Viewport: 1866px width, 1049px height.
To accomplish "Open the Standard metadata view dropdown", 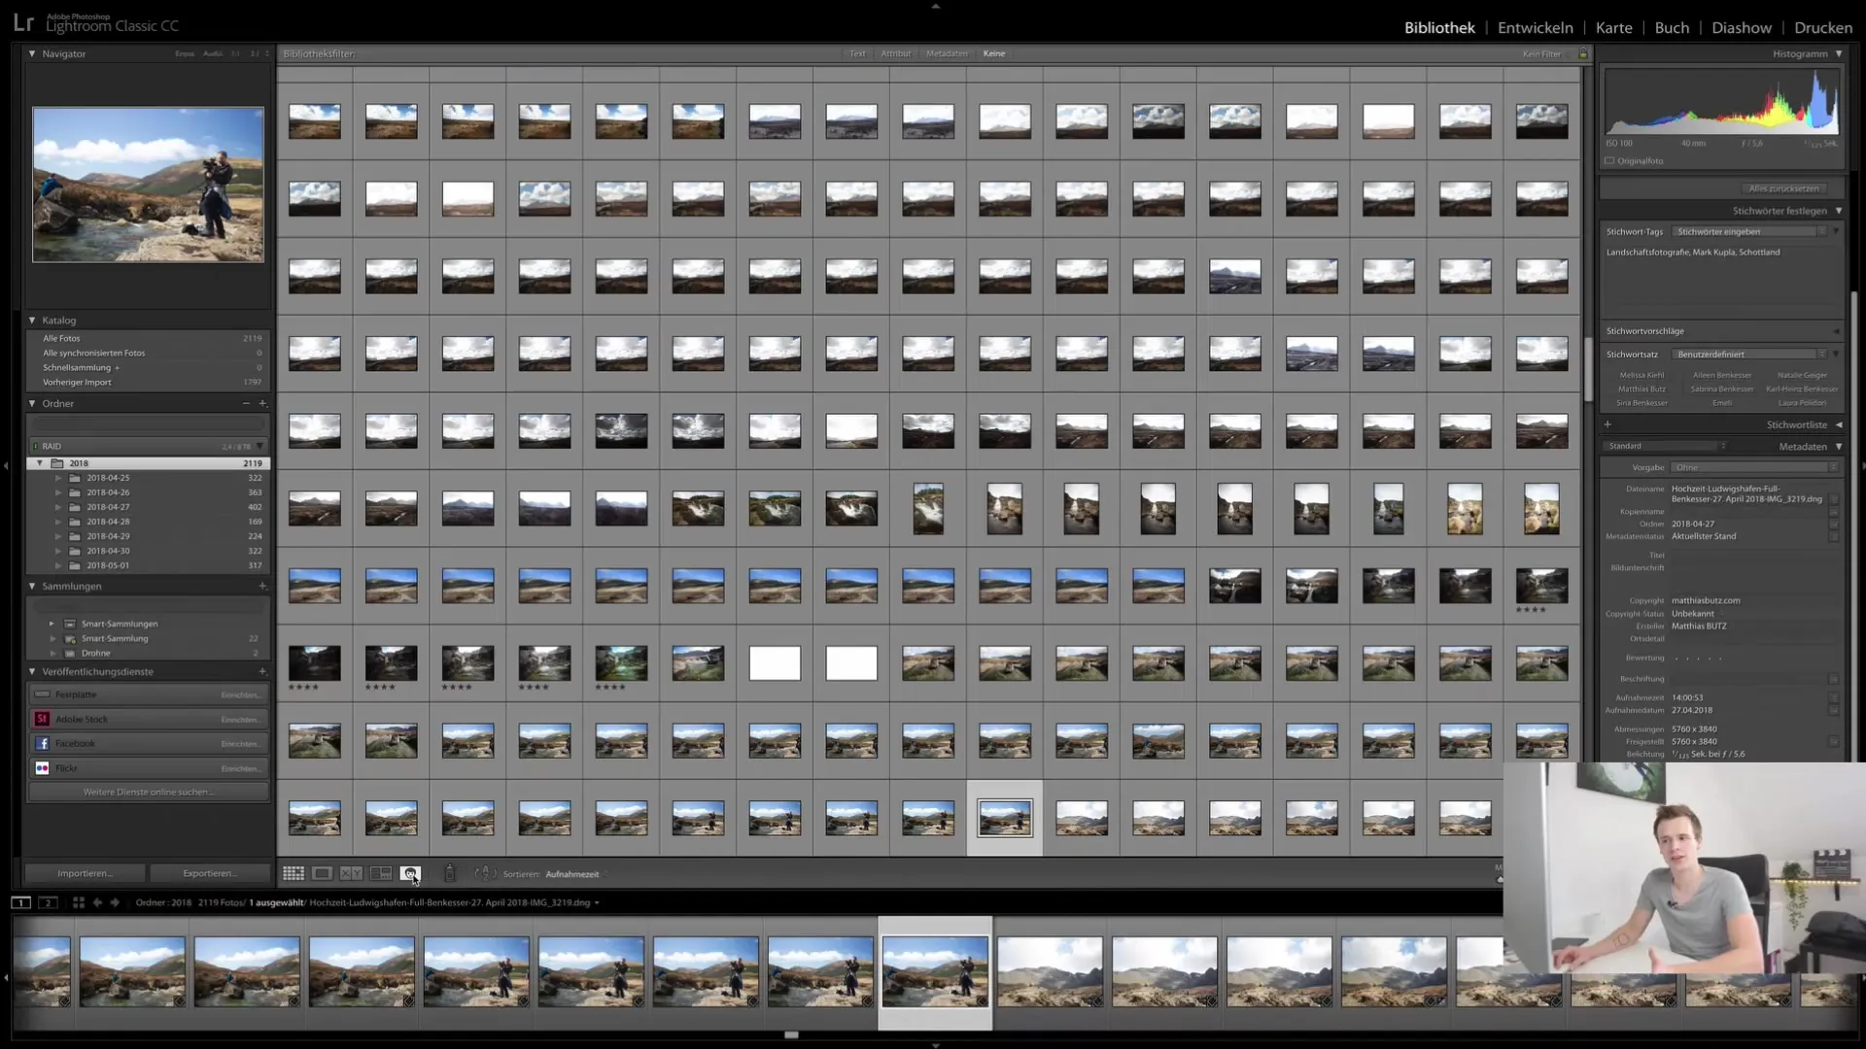I will pyautogui.click(x=1666, y=447).
